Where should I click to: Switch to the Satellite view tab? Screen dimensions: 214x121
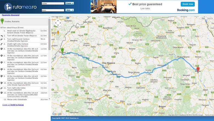210,18
